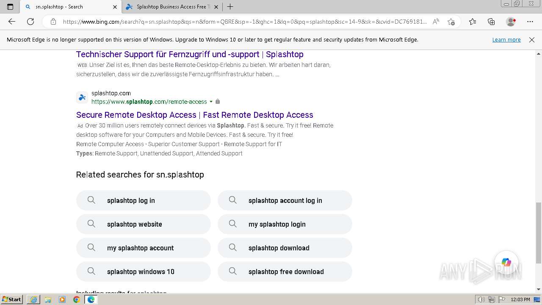542x305 pixels.
Task: Search related 'splashtop windows 10'
Action: [143, 272]
